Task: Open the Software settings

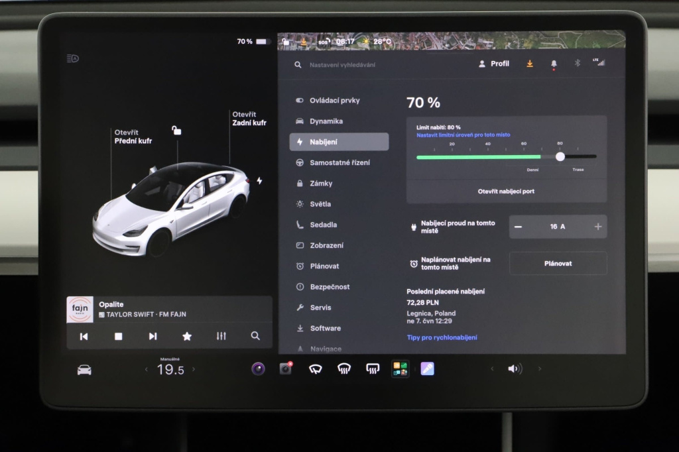Action: [x=325, y=328]
